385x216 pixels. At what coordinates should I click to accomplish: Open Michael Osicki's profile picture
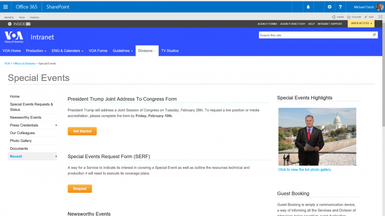[380, 7]
